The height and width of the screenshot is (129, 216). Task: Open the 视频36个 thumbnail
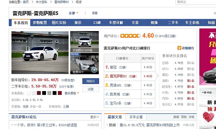click(85, 64)
